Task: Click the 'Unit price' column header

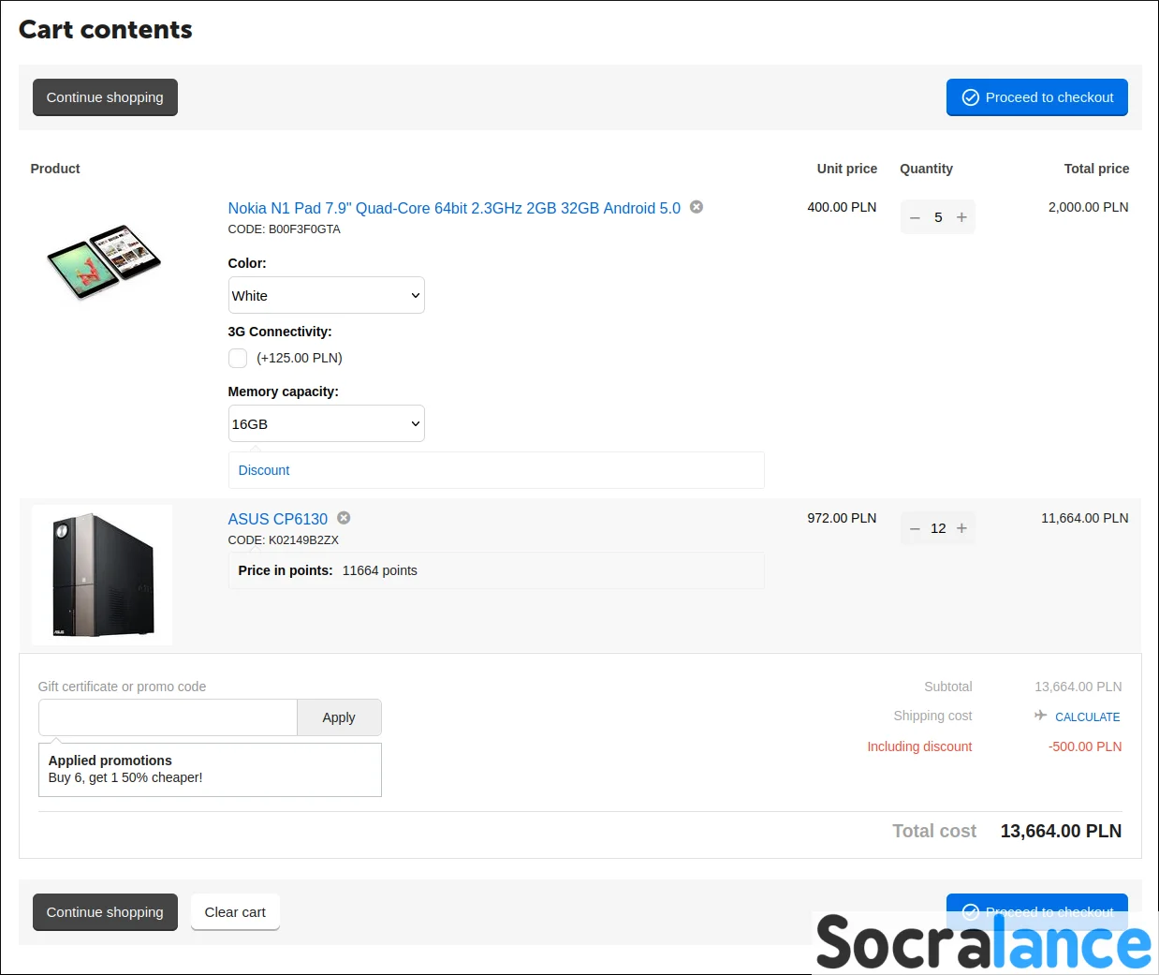Action: (x=847, y=169)
